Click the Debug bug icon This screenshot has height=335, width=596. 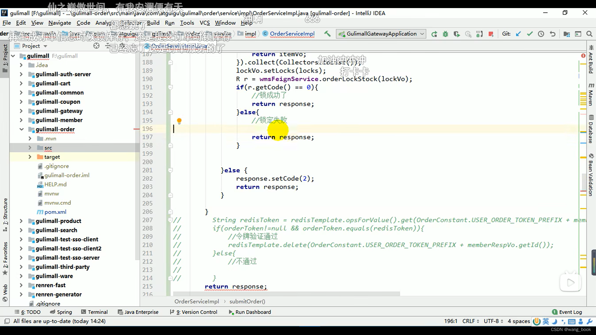[x=445, y=34]
